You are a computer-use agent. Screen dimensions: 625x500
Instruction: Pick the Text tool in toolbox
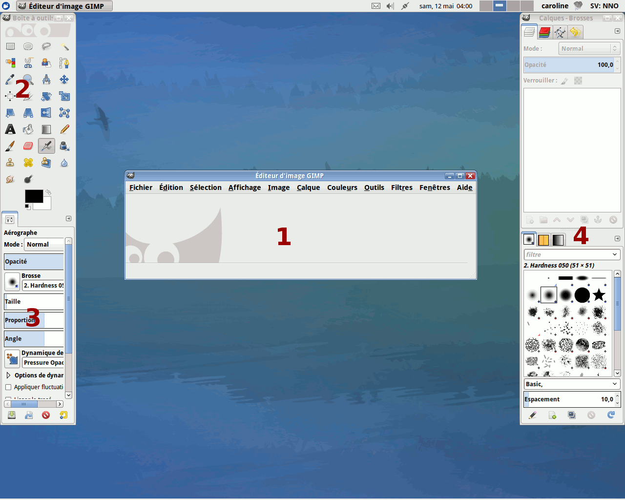pyautogui.click(x=10, y=129)
